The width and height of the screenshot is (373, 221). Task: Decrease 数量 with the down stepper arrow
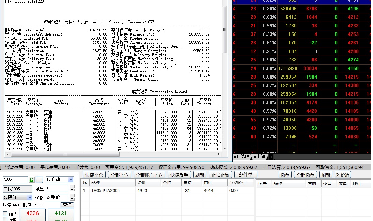[x=72, y=190]
